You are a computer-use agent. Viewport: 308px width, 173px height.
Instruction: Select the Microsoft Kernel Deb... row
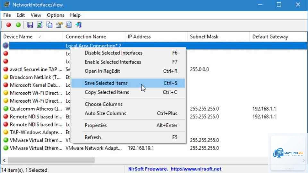pos(35,85)
